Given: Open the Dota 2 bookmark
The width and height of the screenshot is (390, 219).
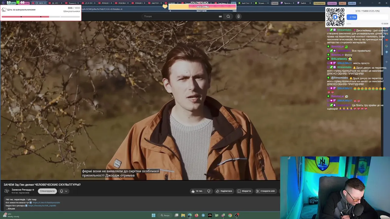Looking at the screenshot, I should 342,3.
